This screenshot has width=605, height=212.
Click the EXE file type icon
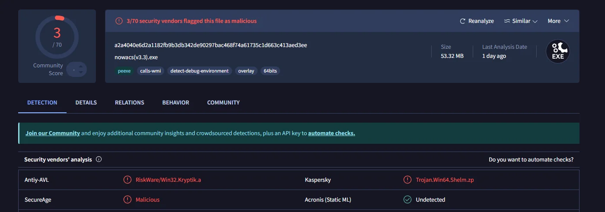click(557, 52)
